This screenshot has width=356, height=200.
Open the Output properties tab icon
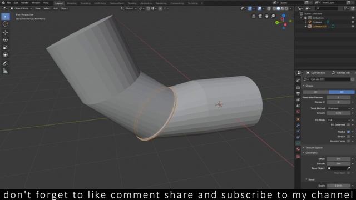click(x=298, y=94)
